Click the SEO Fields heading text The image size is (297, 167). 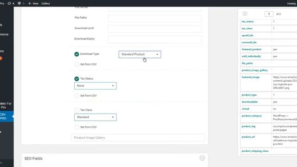click(x=33, y=159)
